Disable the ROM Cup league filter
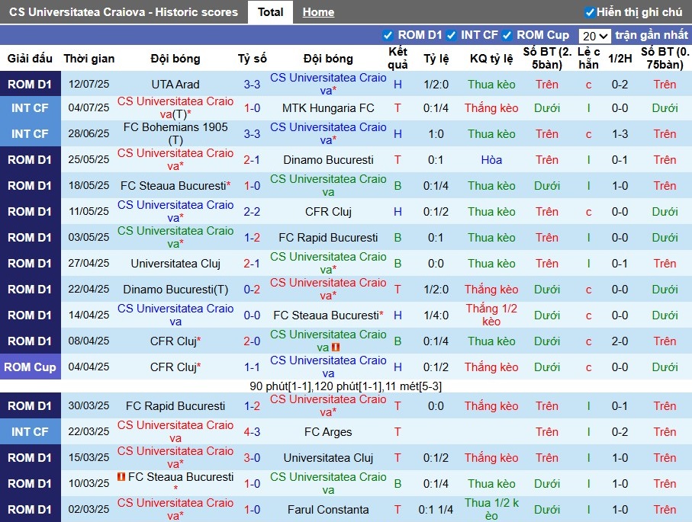692x522 pixels. [x=507, y=35]
